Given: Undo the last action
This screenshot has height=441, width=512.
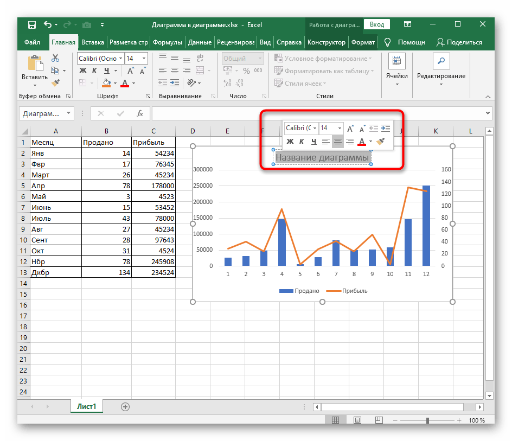Looking at the screenshot, I should point(48,24).
